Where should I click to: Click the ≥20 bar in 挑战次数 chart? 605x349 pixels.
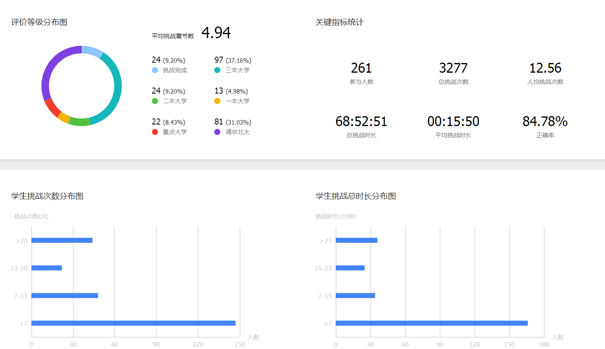(x=62, y=241)
